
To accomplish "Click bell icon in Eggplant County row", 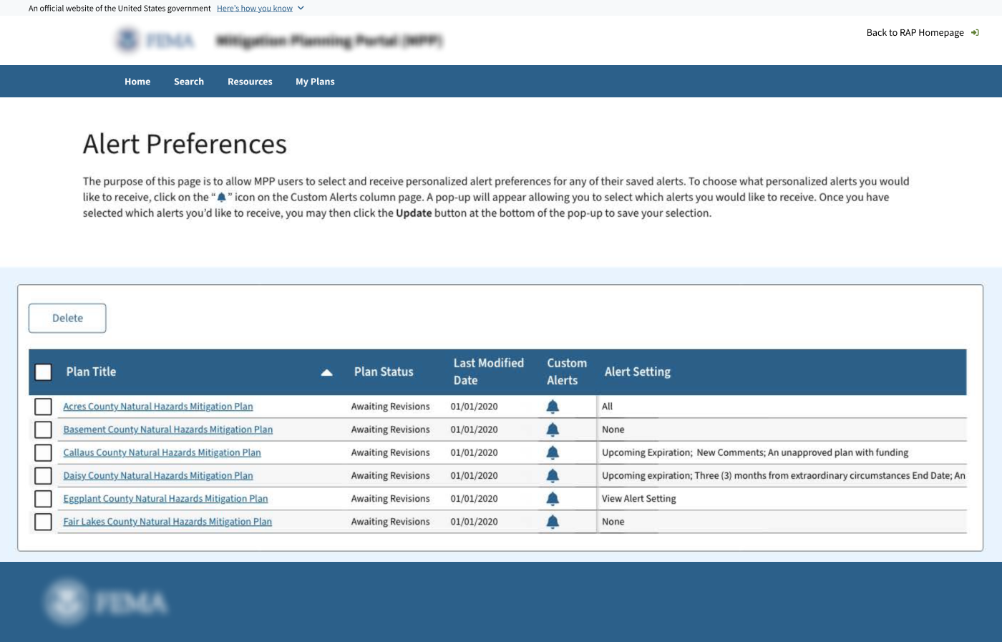I will point(553,499).
